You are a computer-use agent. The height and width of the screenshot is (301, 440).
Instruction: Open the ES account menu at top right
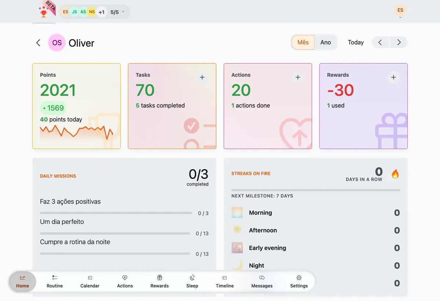click(400, 10)
